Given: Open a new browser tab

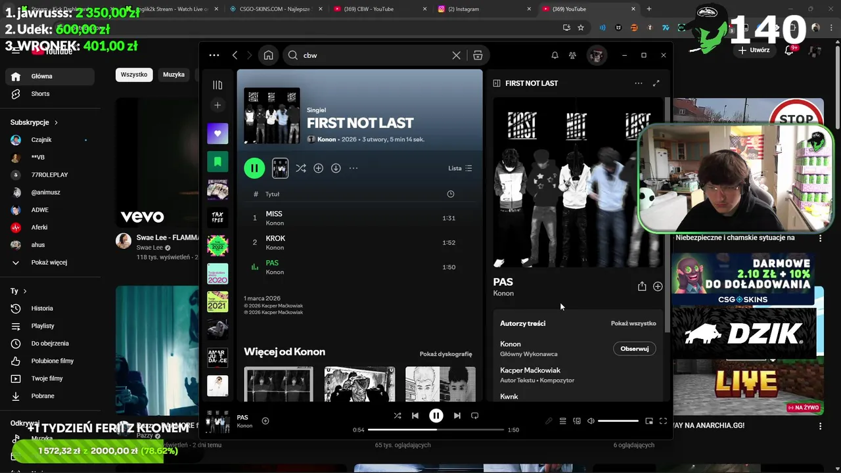Looking at the screenshot, I should click(x=649, y=9).
